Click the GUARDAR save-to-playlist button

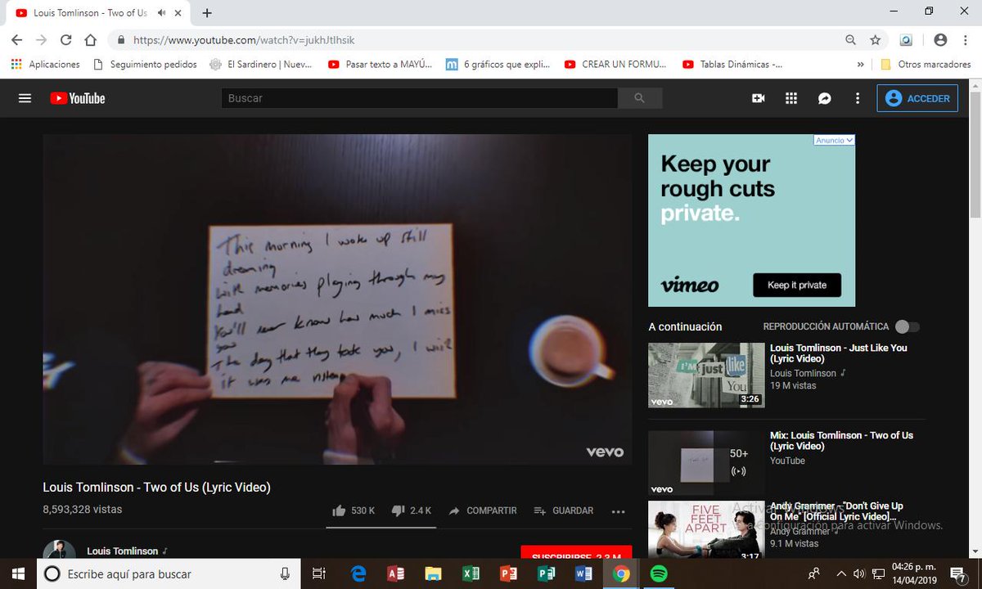[x=564, y=510]
